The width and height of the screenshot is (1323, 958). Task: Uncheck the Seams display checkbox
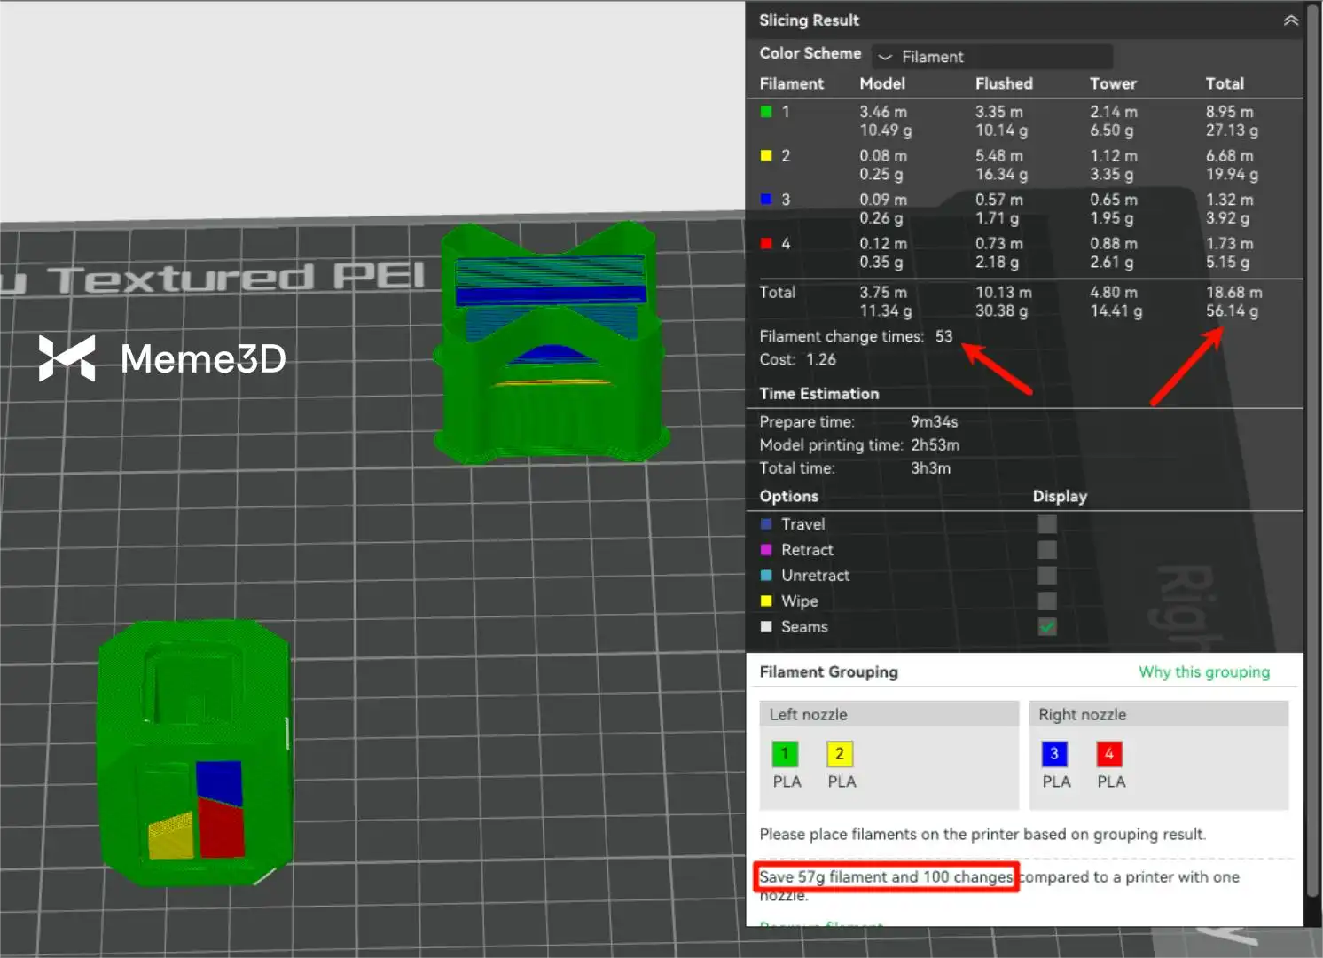pyautogui.click(x=1047, y=627)
